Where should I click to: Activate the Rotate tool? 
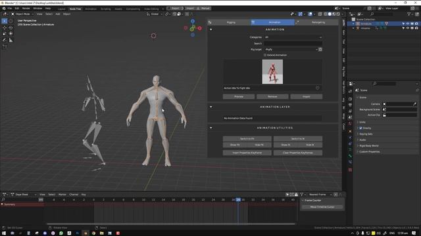(x=11, y=28)
